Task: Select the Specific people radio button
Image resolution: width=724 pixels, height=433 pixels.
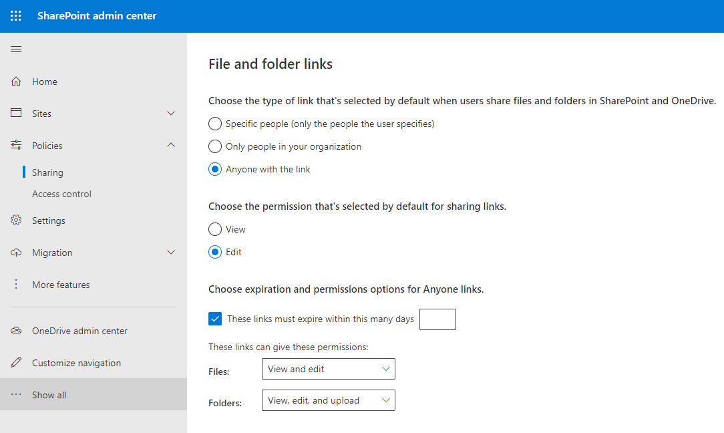Action: point(214,124)
